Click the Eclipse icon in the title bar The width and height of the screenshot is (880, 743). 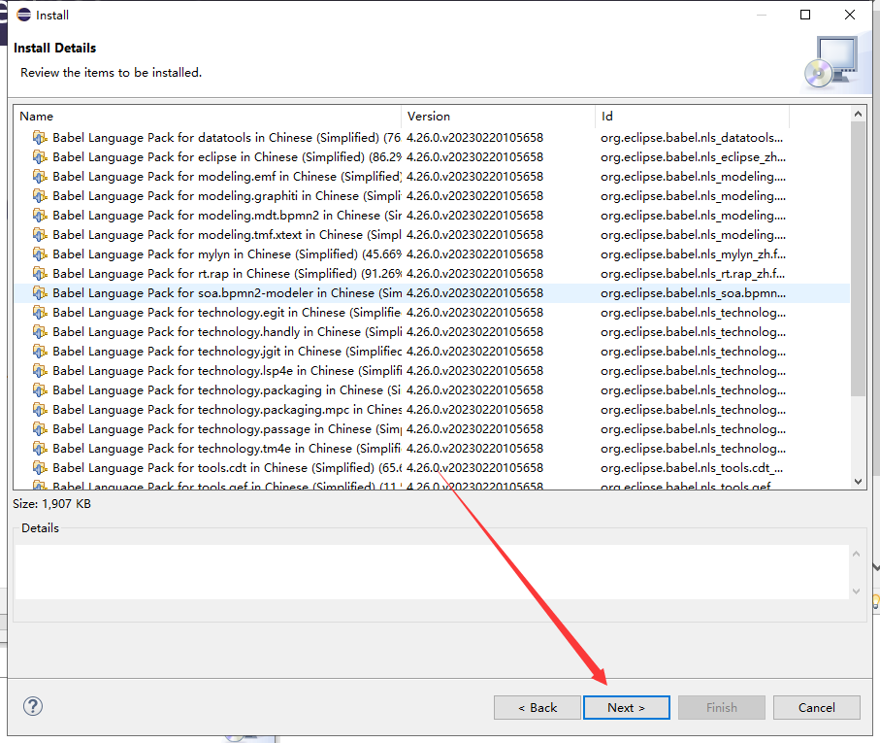click(24, 16)
